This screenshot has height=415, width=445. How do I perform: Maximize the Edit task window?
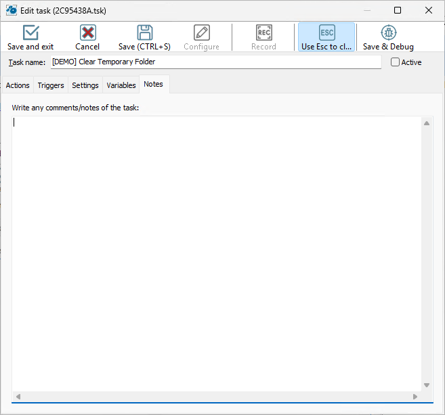click(398, 10)
